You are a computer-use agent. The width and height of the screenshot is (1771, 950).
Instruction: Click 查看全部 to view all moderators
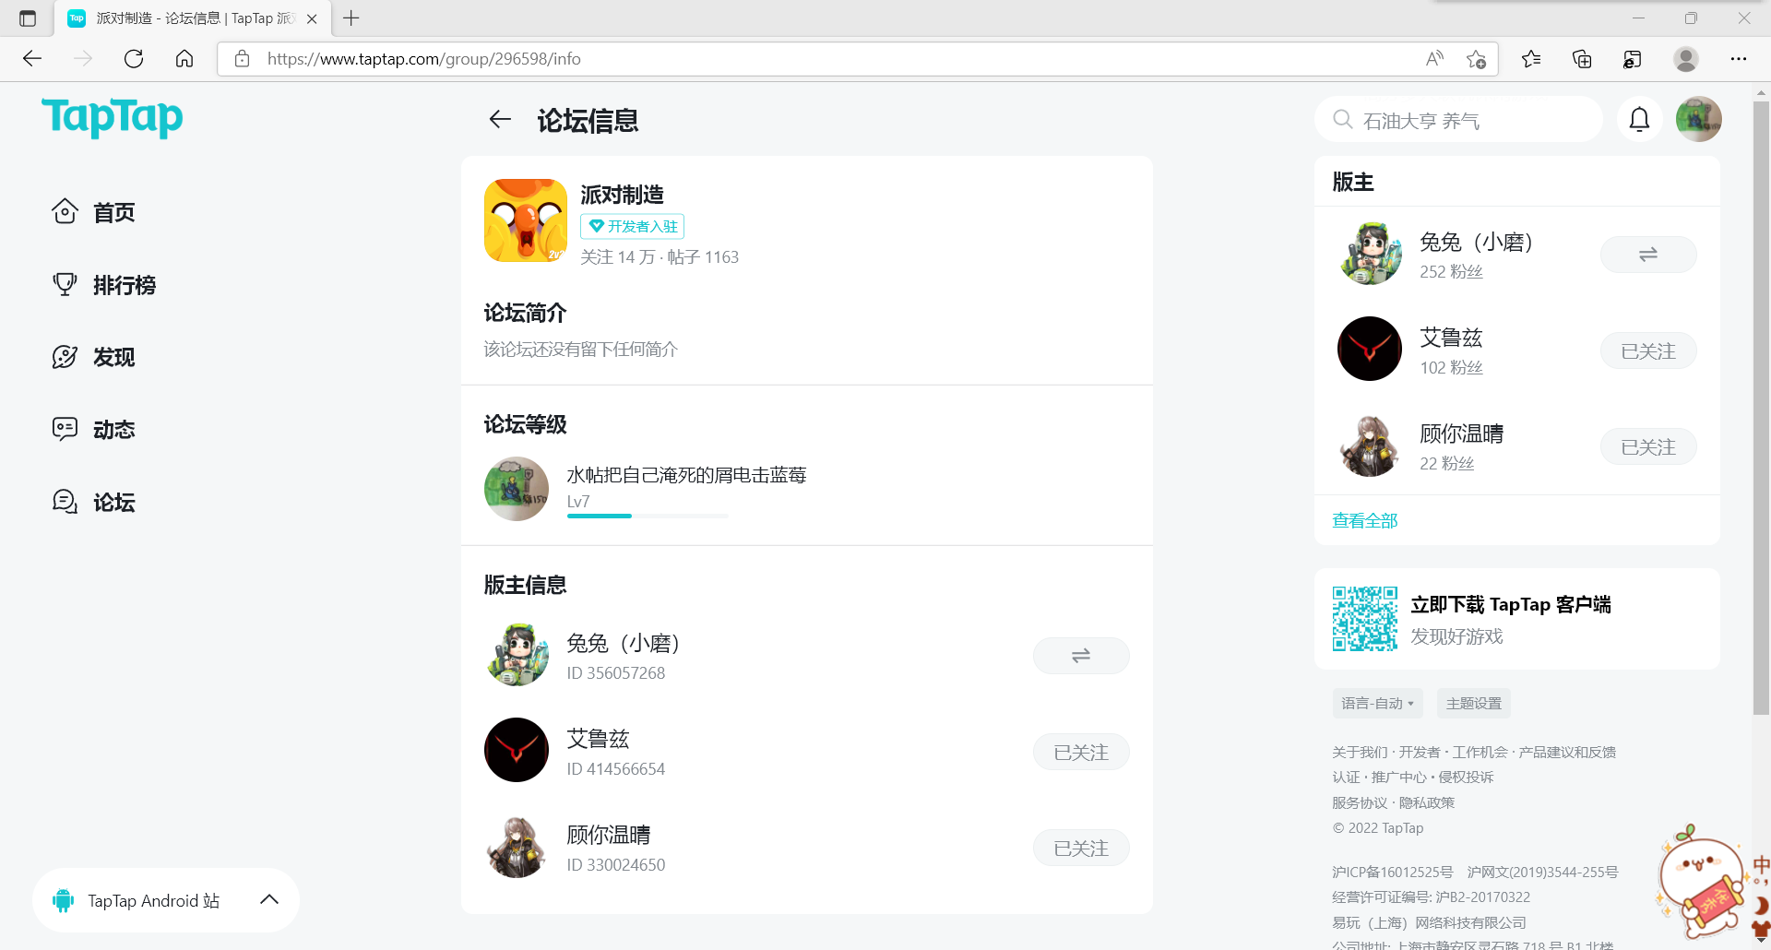click(x=1365, y=521)
